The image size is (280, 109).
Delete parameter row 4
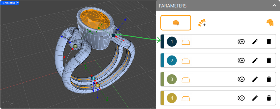pyautogui.click(x=269, y=98)
